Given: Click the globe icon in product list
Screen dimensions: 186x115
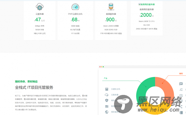Looking at the screenshot, I should click(x=107, y=112).
